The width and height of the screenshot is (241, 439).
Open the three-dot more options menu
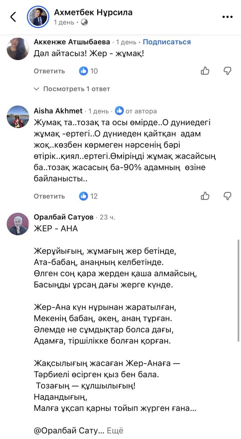click(x=227, y=17)
